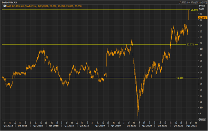This screenshot has width=208, height=131.
Task: Click the 20 price axis value
Action: pos(201,49)
